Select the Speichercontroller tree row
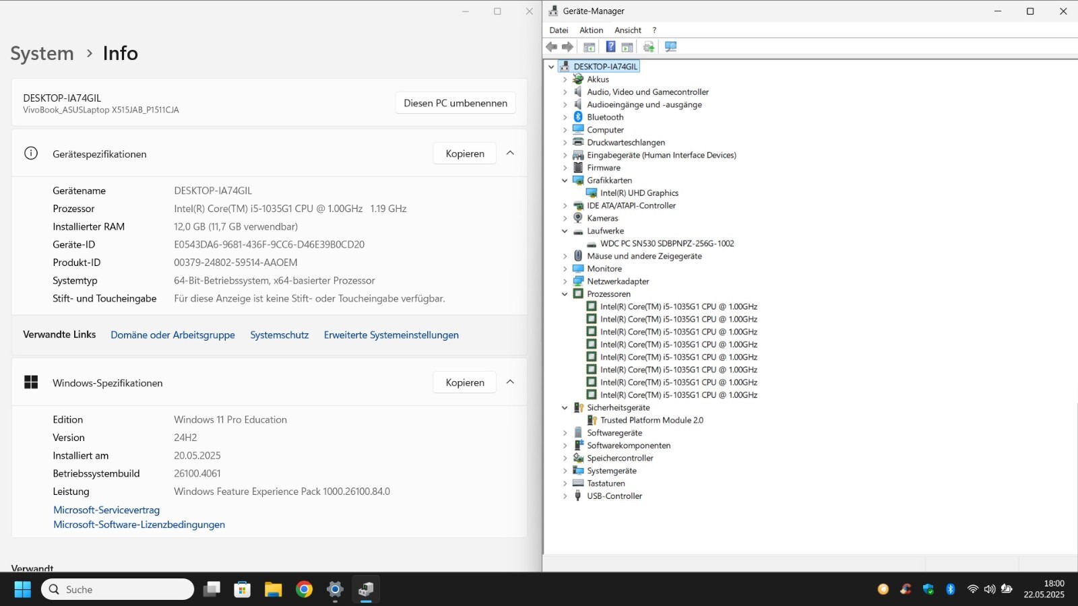Image resolution: width=1078 pixels, height=606 pixels. [612, 459]
